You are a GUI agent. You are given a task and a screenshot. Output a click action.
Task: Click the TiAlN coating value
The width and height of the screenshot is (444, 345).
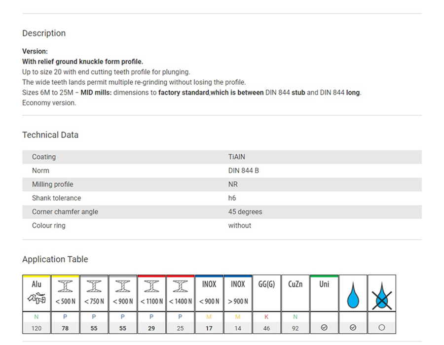coord(236,157)
